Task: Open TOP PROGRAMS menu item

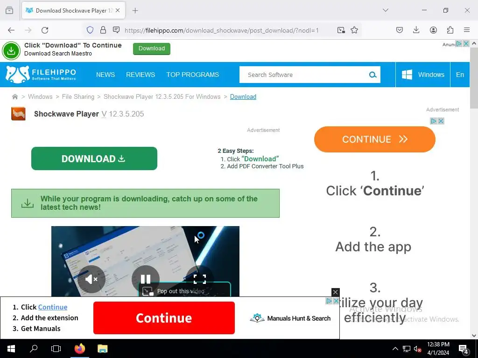Action: (x=193, y=75)
